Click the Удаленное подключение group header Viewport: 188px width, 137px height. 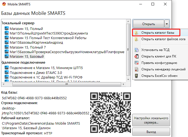coord(23,62)
